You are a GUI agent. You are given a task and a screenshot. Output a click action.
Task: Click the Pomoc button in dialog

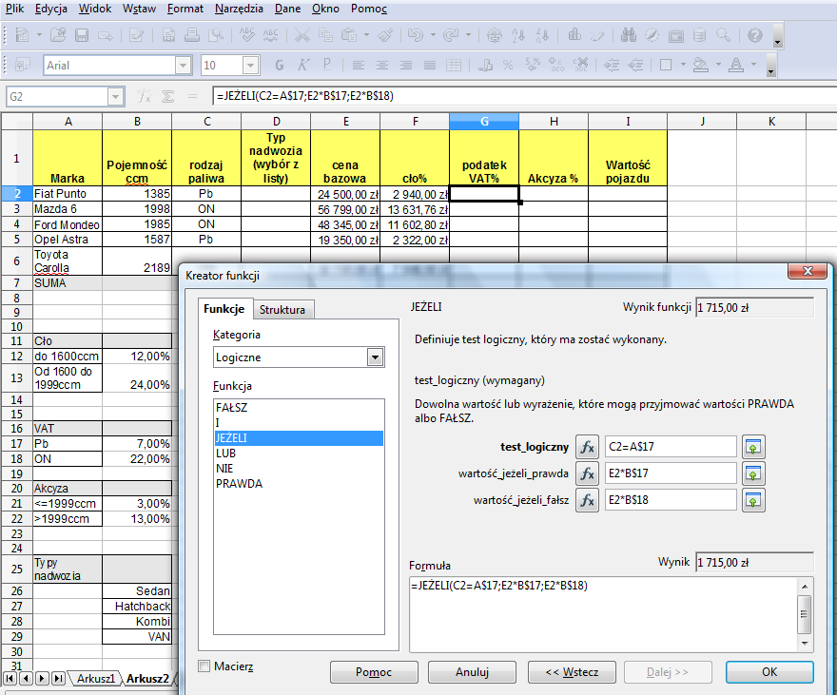374,672
